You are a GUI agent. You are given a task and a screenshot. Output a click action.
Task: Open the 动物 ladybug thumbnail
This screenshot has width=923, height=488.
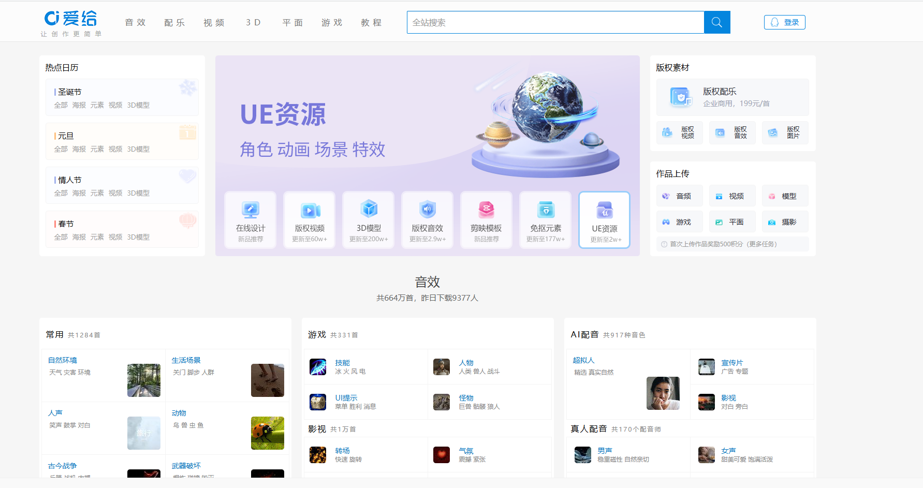[267, 433]
